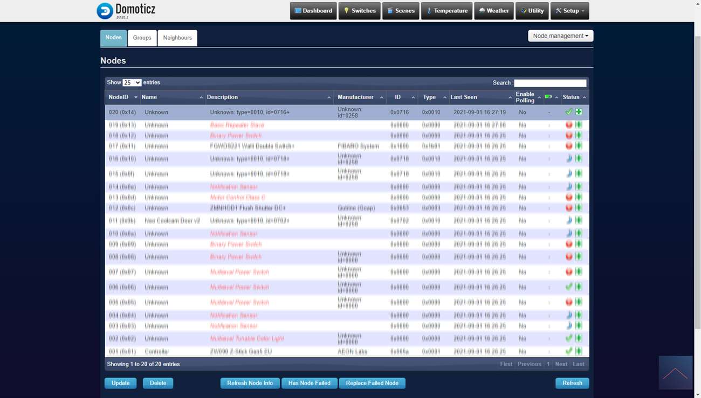The width and height of the screenshot is (701, 398).
Task: Click the Refresh Node Info button
Action: click(250, 383)
